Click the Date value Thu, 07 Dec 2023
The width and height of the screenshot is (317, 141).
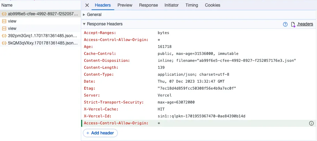coord(191,82)
